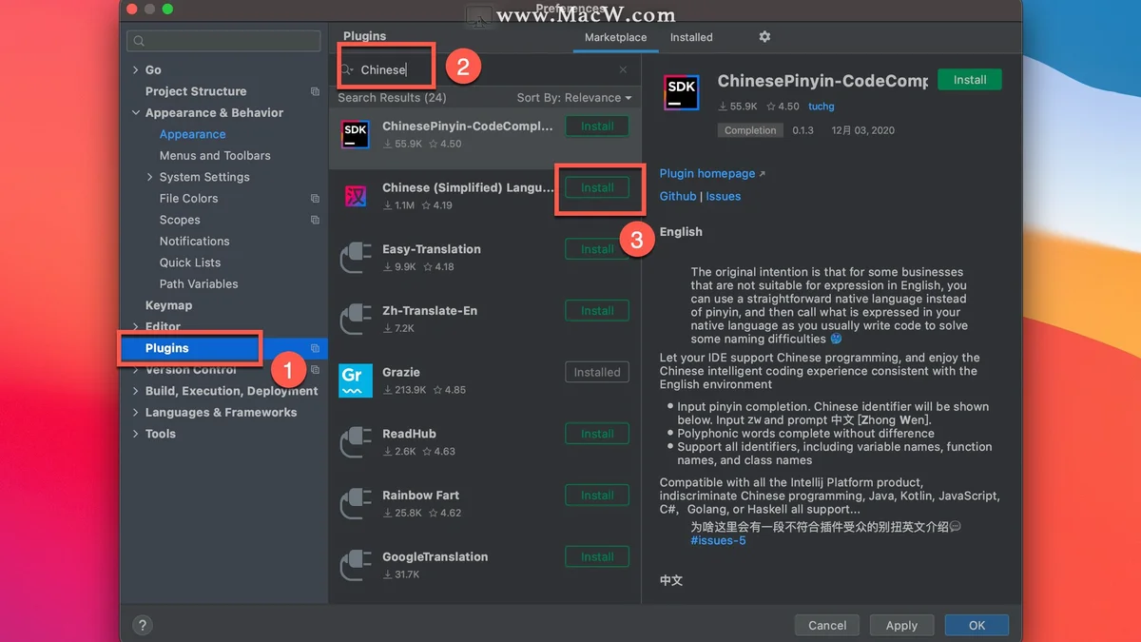The width and height of the screenshot is (1141, 642).
Task: Install the GoogleTranslation plugin
Action: pos(597,557)
